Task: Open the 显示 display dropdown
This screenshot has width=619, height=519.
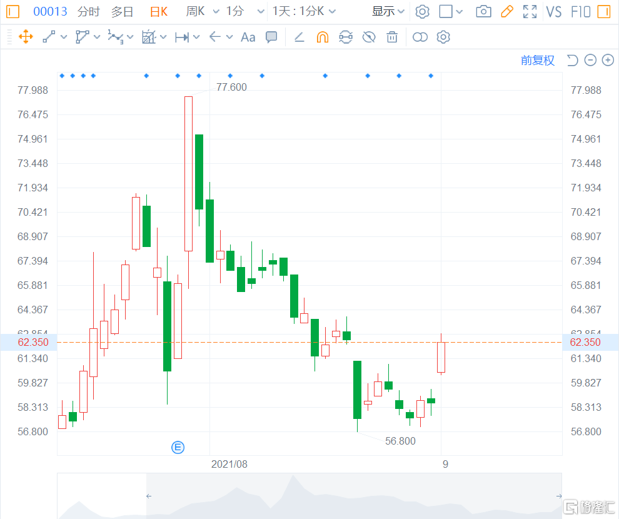Action: coord(388,11)
